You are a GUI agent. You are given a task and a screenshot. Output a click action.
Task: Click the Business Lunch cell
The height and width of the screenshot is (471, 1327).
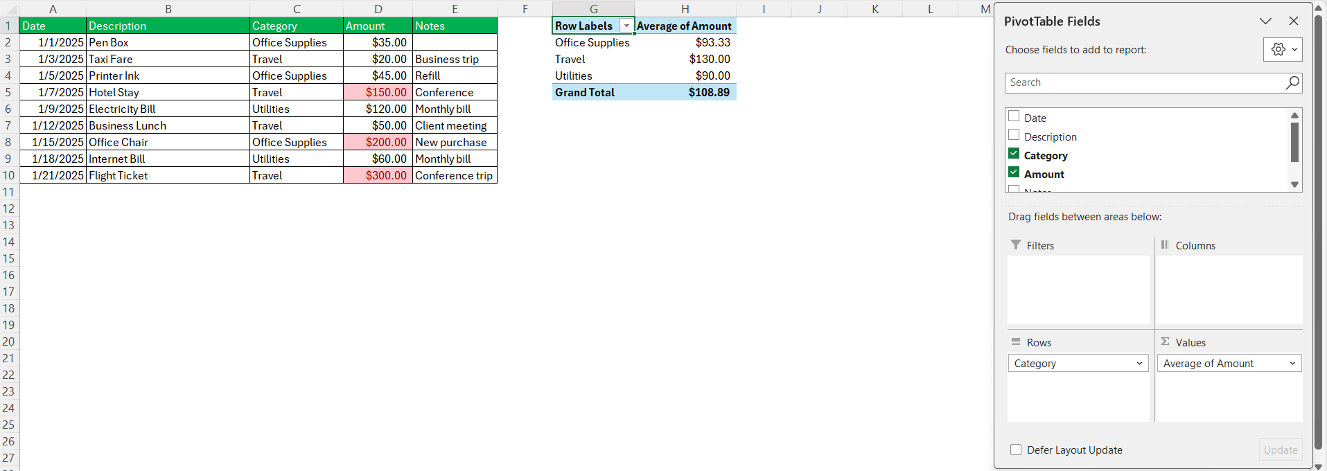pos(168,125)
